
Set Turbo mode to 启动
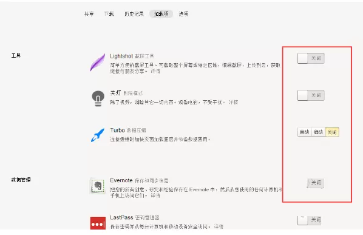[x=318, y=132]
